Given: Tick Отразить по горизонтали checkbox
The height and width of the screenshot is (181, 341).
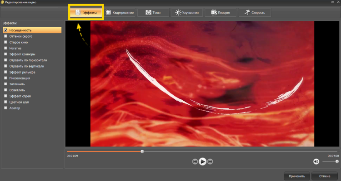Looking at the screenshot, I should [5, 60].
